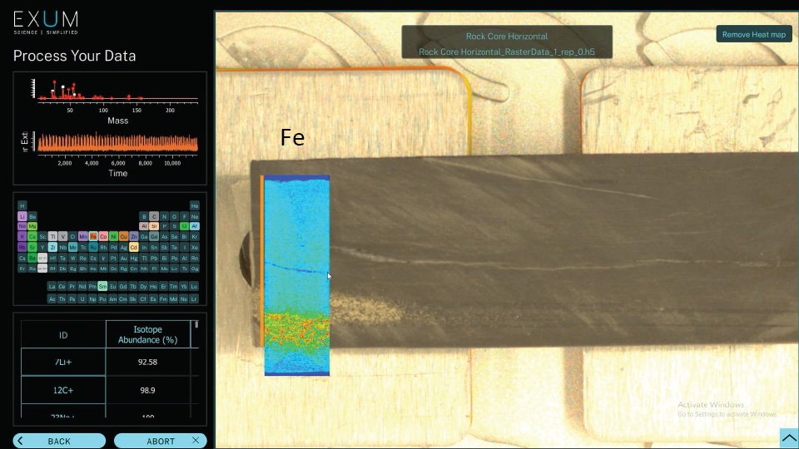This screenshot has height=449, width=799.
Task: Click the 7Li+ ID cell
Action: [x=63, y=362]
